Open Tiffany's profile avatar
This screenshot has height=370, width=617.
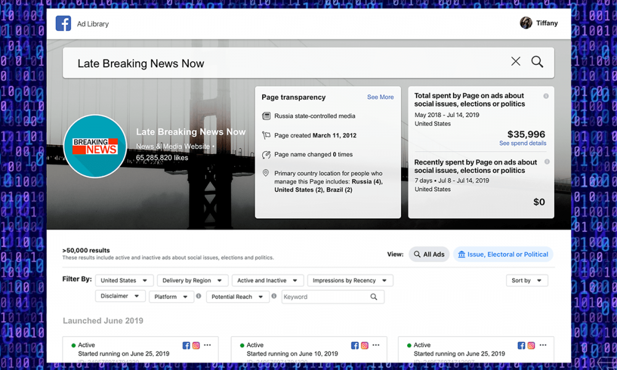coord(526,23)
